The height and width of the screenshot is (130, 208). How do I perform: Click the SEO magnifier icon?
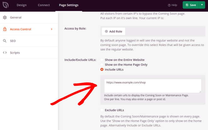tap(5, 41)
